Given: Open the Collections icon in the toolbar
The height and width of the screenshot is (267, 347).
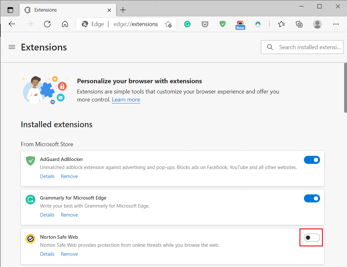Looking at the screenshot, I should click(299, 24).
